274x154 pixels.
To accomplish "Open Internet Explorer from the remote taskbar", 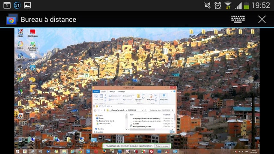I will click(72, 151).
